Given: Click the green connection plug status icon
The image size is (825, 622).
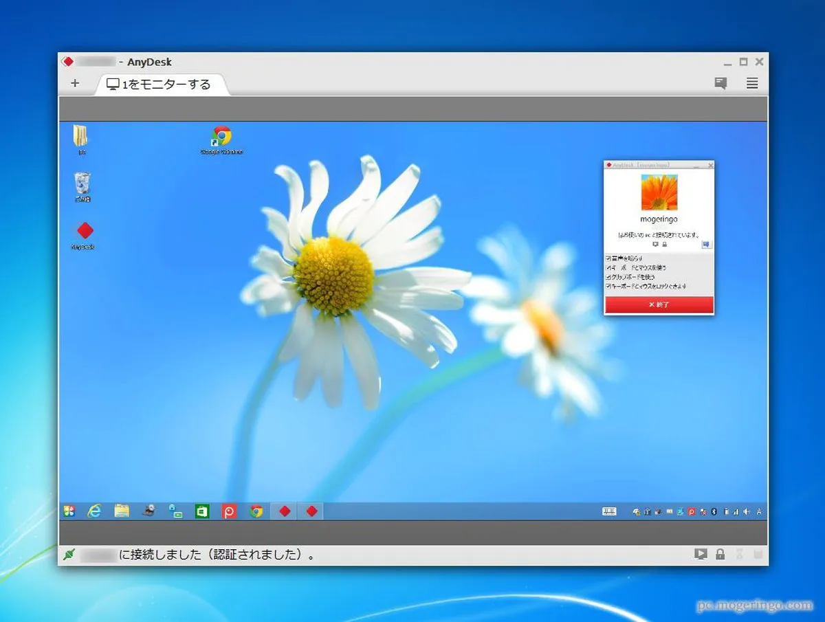Looking at the screenshot, I should pyautogui.click(x=69, y=554).
